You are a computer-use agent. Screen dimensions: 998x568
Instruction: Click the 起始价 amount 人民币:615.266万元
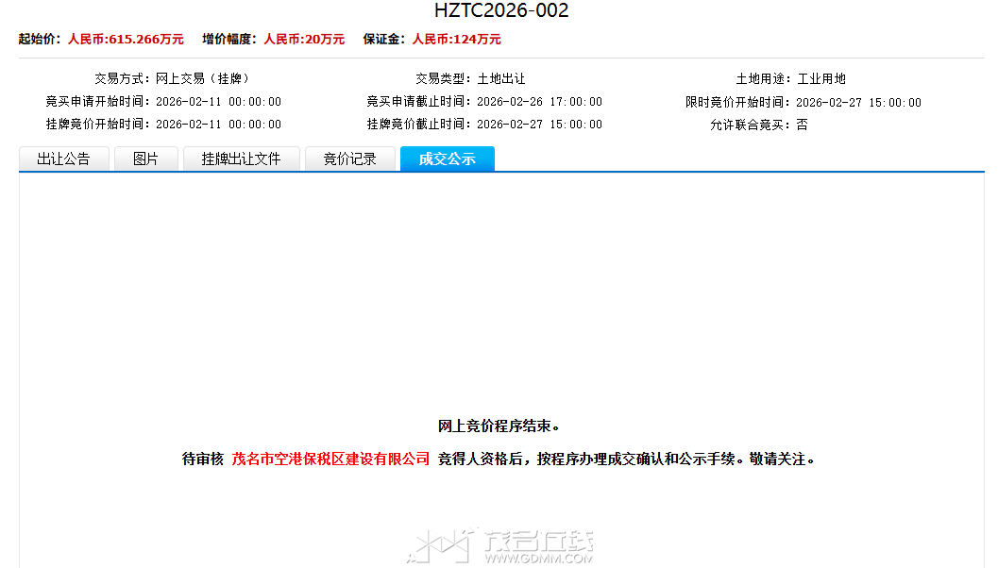126,40
